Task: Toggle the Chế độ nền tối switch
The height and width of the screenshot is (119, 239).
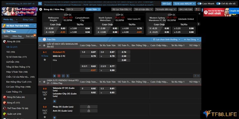Action: [218, 4]
